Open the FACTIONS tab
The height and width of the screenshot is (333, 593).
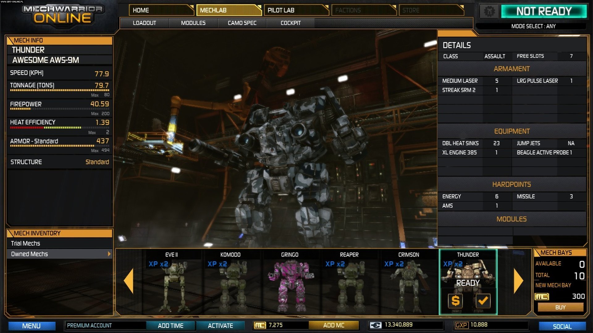364,10
